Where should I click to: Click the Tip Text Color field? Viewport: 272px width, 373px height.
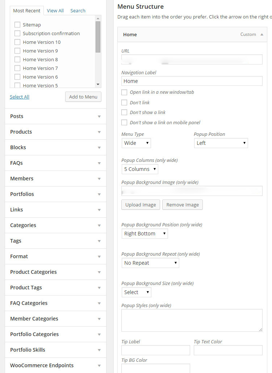click(228, 350)
